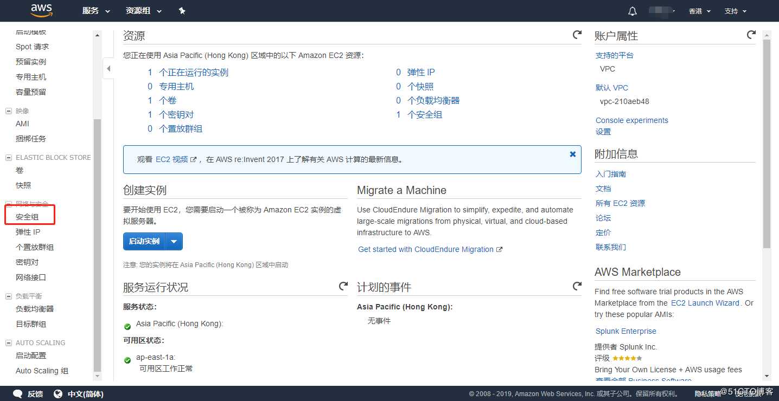Open resource link 1 个卷
The width and height of the screenshot is (779, 401).
pos(162,101)
